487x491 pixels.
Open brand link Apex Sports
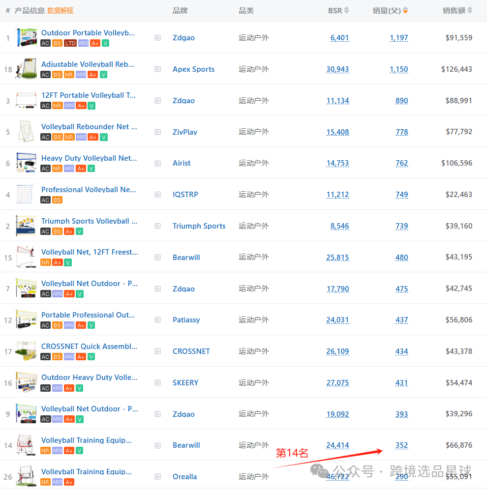pos(194,69)
